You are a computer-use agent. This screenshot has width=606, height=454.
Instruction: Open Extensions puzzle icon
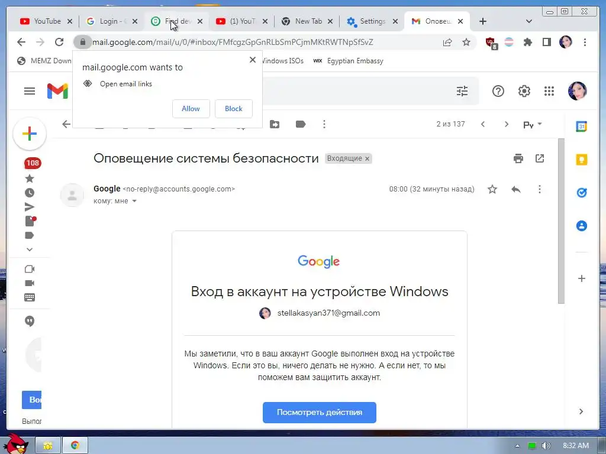tap(527, 42)
